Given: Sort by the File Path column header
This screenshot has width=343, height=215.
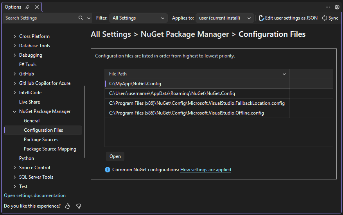Looking at the screenshot, I should click(197, 74).
